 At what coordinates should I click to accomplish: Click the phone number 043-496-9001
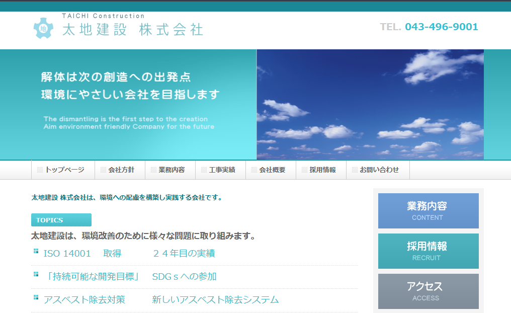(x=441, y=27)
